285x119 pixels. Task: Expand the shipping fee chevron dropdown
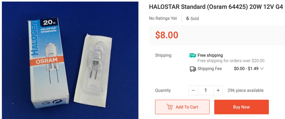pos(262,69)
